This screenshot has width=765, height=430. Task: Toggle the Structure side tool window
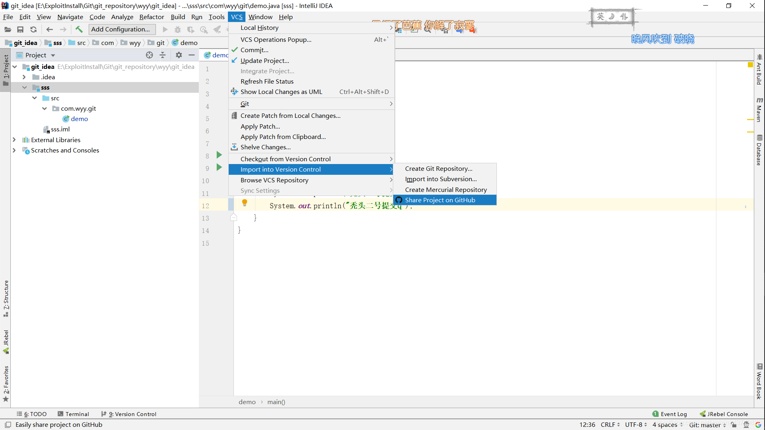tap(6, 298)
